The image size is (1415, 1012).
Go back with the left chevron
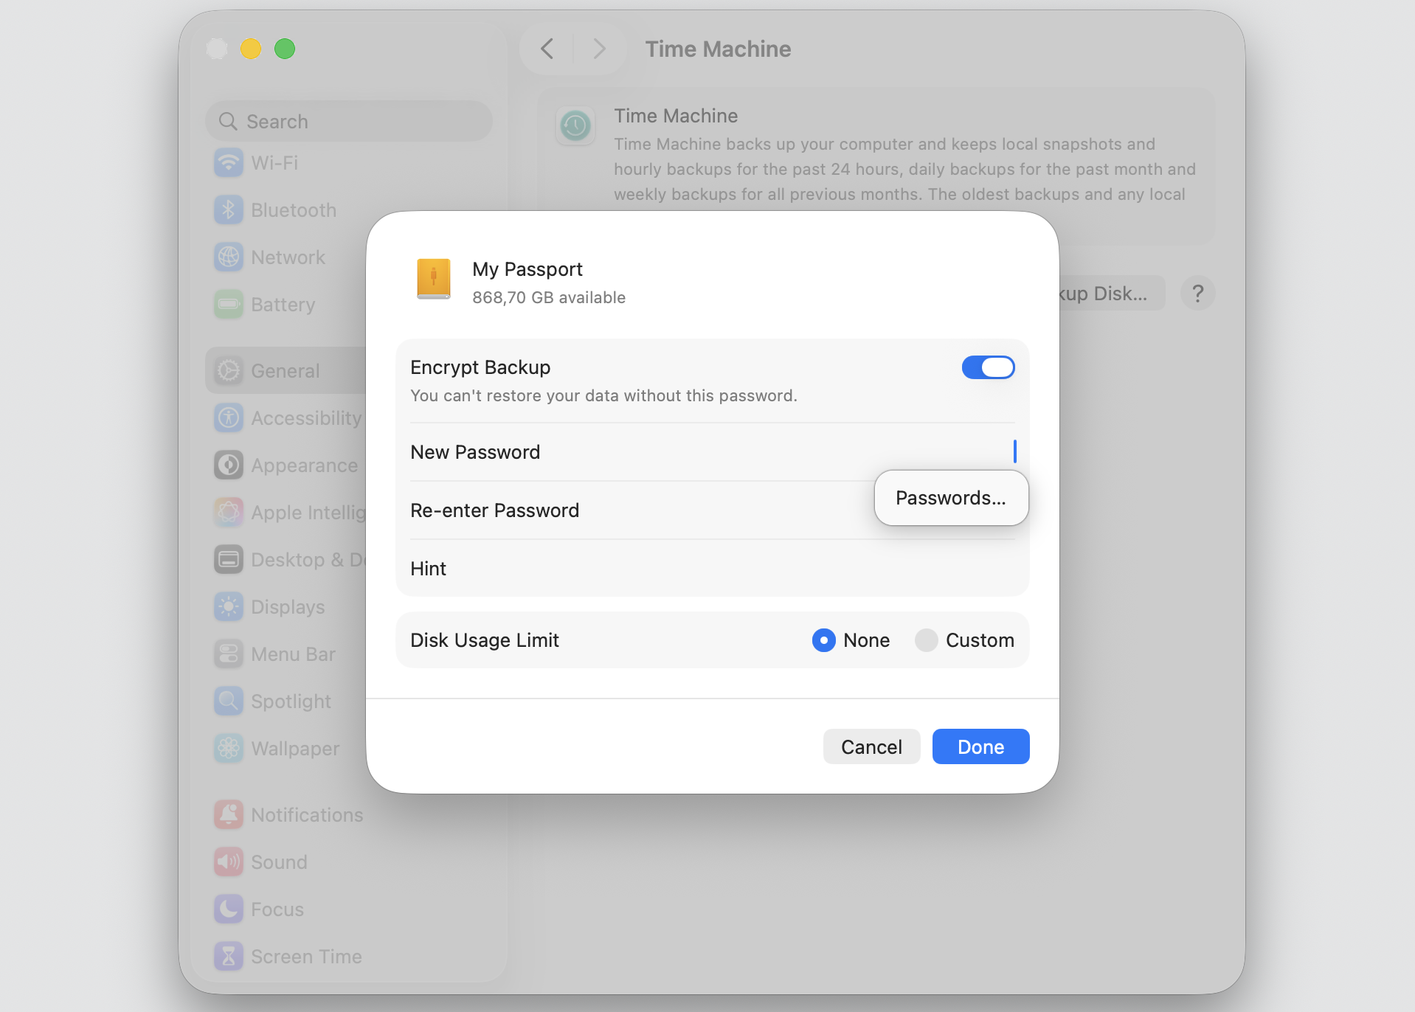(547, 49)
